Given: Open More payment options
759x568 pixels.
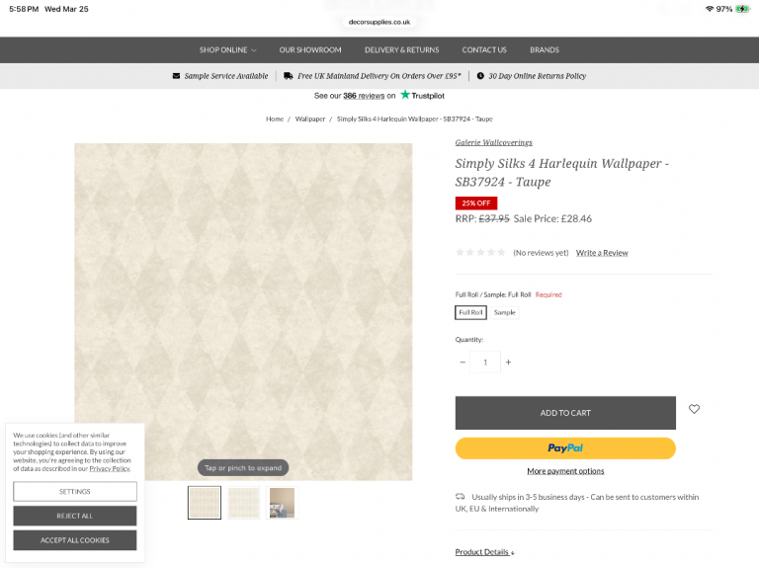Looking at the screenshot, I should 565,471.
